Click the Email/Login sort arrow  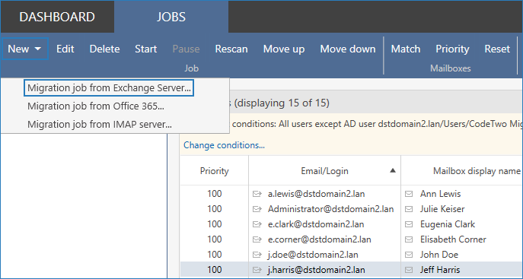click(393, 170)
